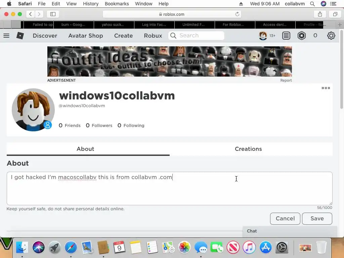
Task: Open the Roblox settings gear icon
Action: pyautogui.click(x=331, y=36)
